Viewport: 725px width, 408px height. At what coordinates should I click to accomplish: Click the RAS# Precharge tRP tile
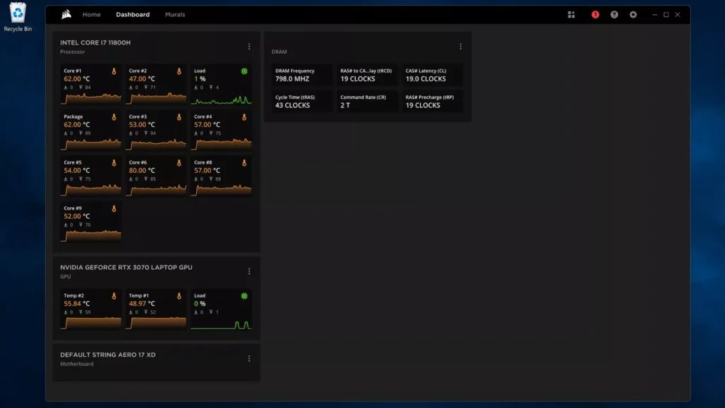(x=432, y=101)
